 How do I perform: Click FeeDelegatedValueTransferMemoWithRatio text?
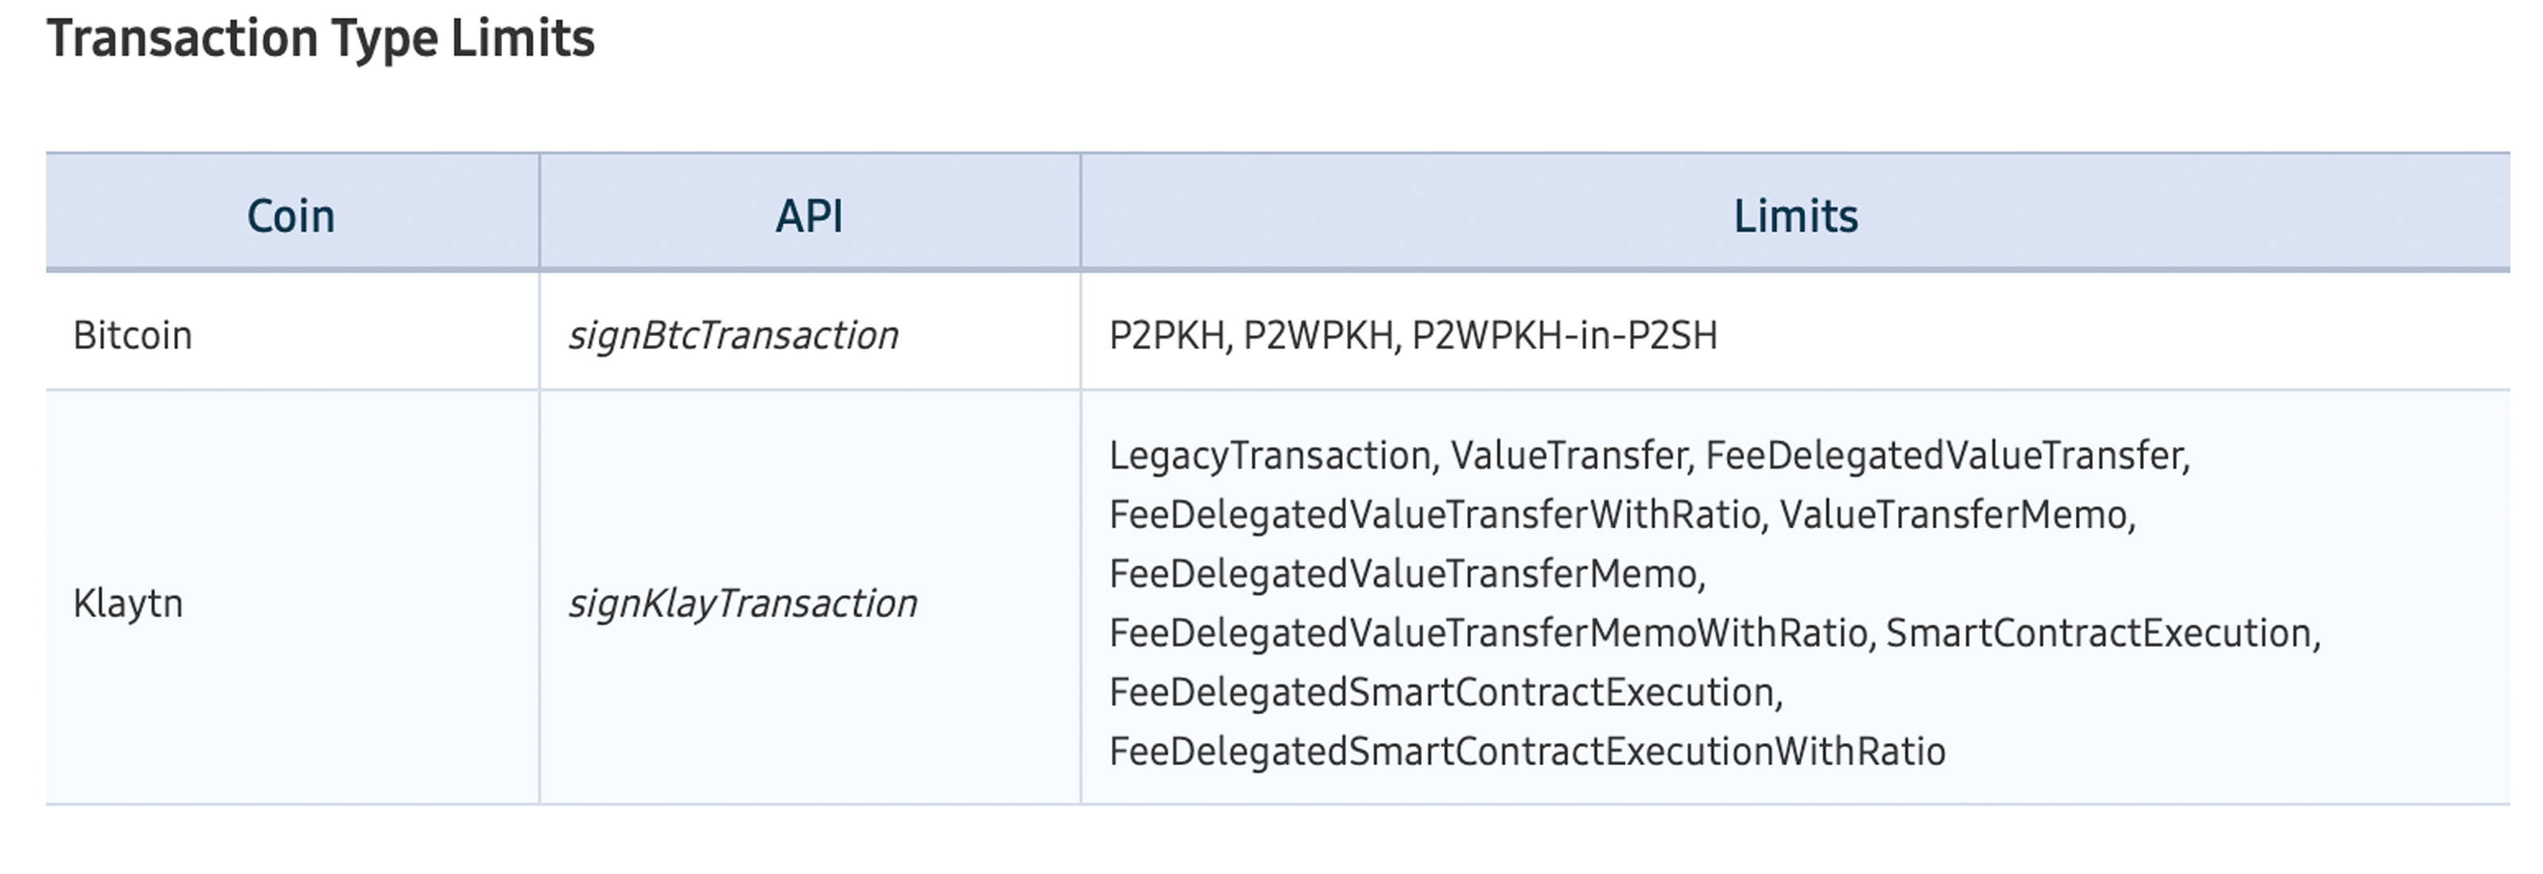pos(1488,633)
